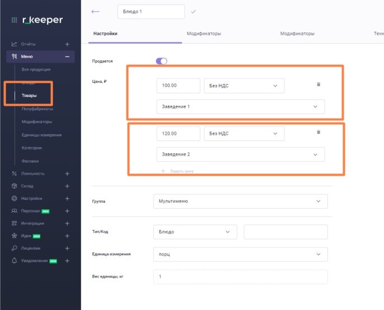The image size is (384, 310).
Task: Select Модификаторы in the sidebar tree
Action: pyautogui.click(x=37, y=121)
